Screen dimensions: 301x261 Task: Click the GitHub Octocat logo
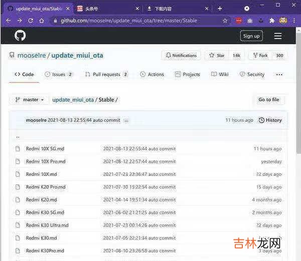pyautogui.click(x=20, y=36)
